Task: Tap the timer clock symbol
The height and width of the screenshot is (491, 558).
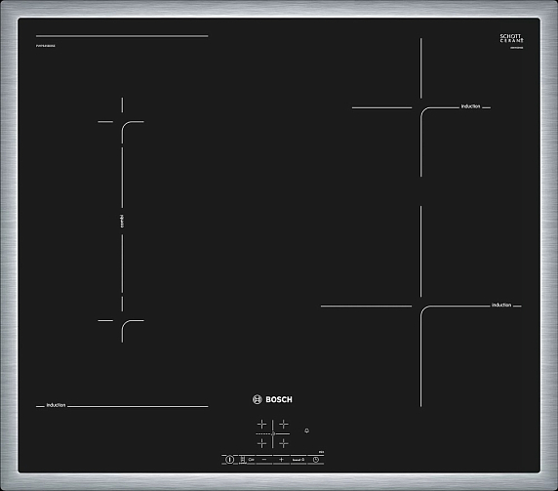Action: click(316, 460)
